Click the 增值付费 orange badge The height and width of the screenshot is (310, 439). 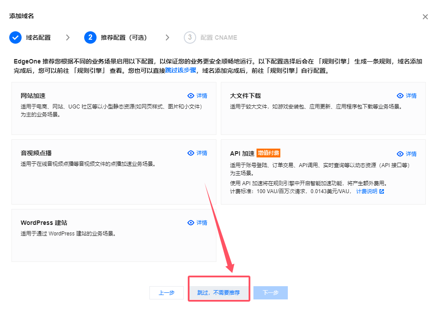(268, 153)
